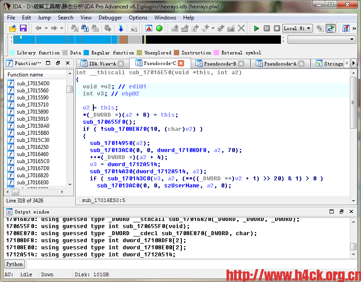Viewport: 361px width, 282px height.
Task: Open the forward navigation history dropdown arrow
Action: coord(61,28)
